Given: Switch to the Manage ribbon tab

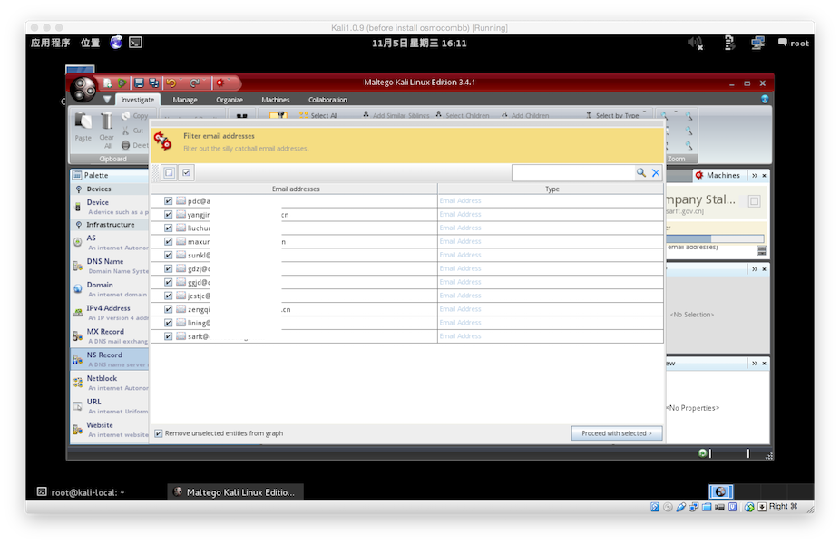Looking at the screenshot, I should pos(185,100).
